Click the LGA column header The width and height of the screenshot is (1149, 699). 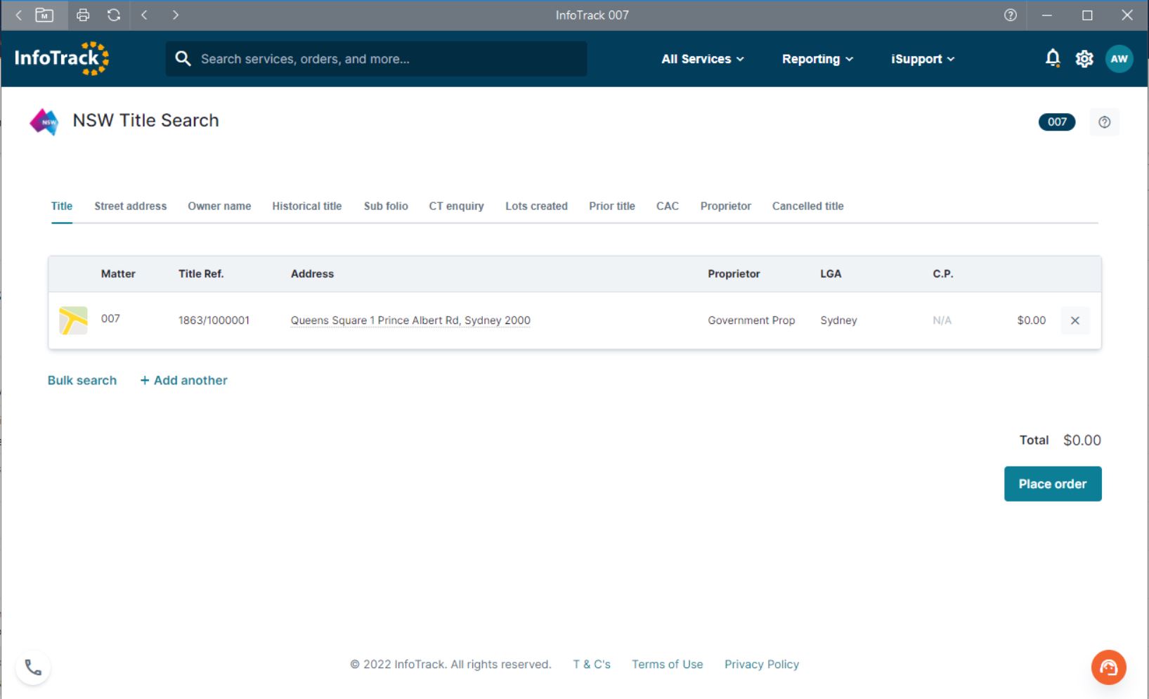[831, 274]
